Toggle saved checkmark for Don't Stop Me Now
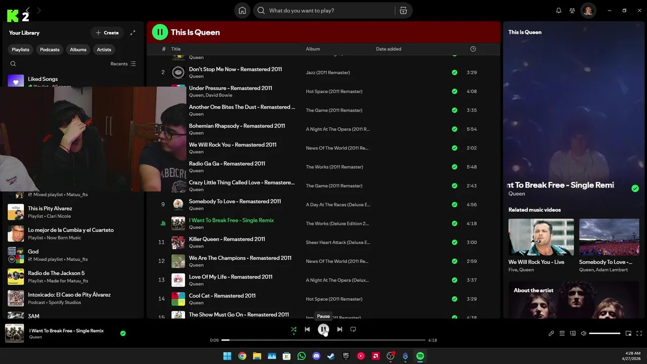Screen dimensions: 647x364 454,73
